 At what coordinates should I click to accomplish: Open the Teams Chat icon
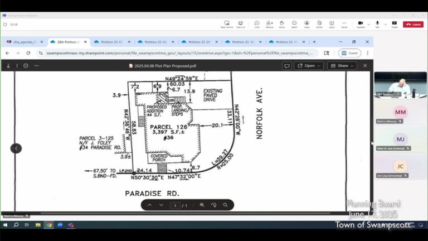pos(257,24)
